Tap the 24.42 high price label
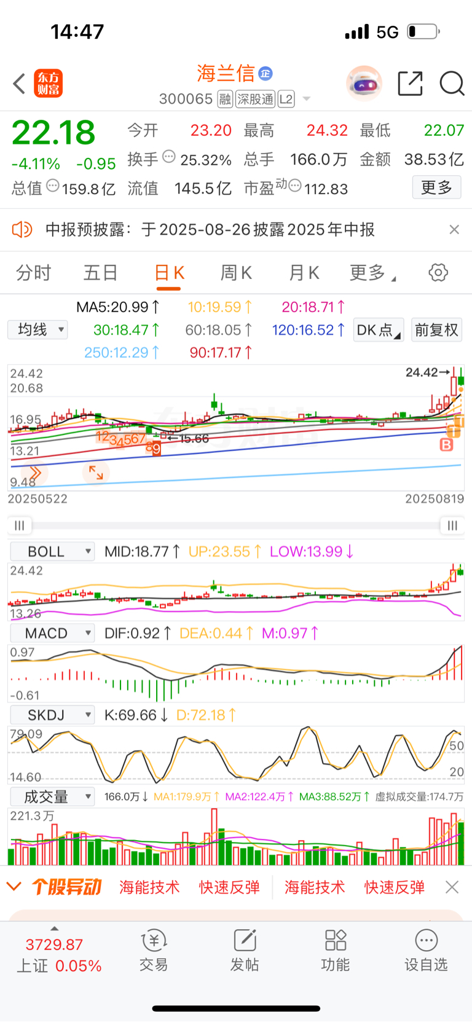 pyautogui.click(x=427, y=372)
